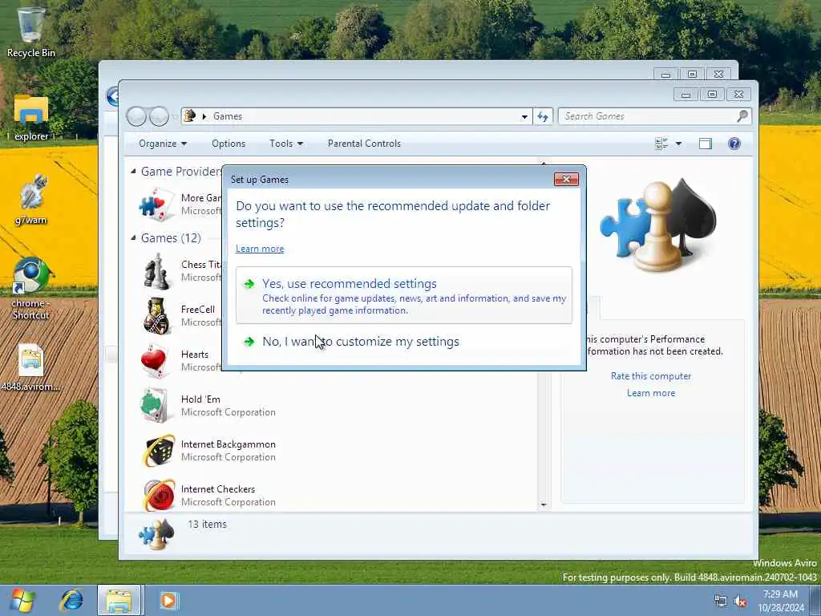Viewport: 821px width, 616px height.
Task: Click the scroll down arrow of games list
Action: tap(544, 505)
